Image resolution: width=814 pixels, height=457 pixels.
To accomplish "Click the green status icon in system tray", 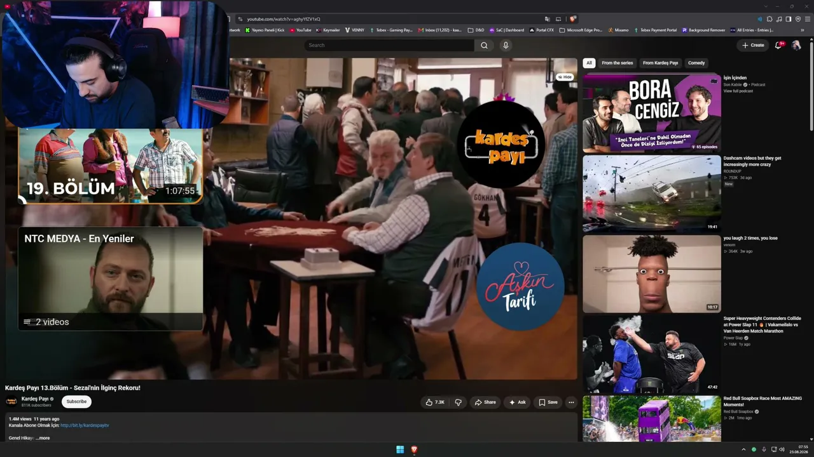I will coord(754,449).
